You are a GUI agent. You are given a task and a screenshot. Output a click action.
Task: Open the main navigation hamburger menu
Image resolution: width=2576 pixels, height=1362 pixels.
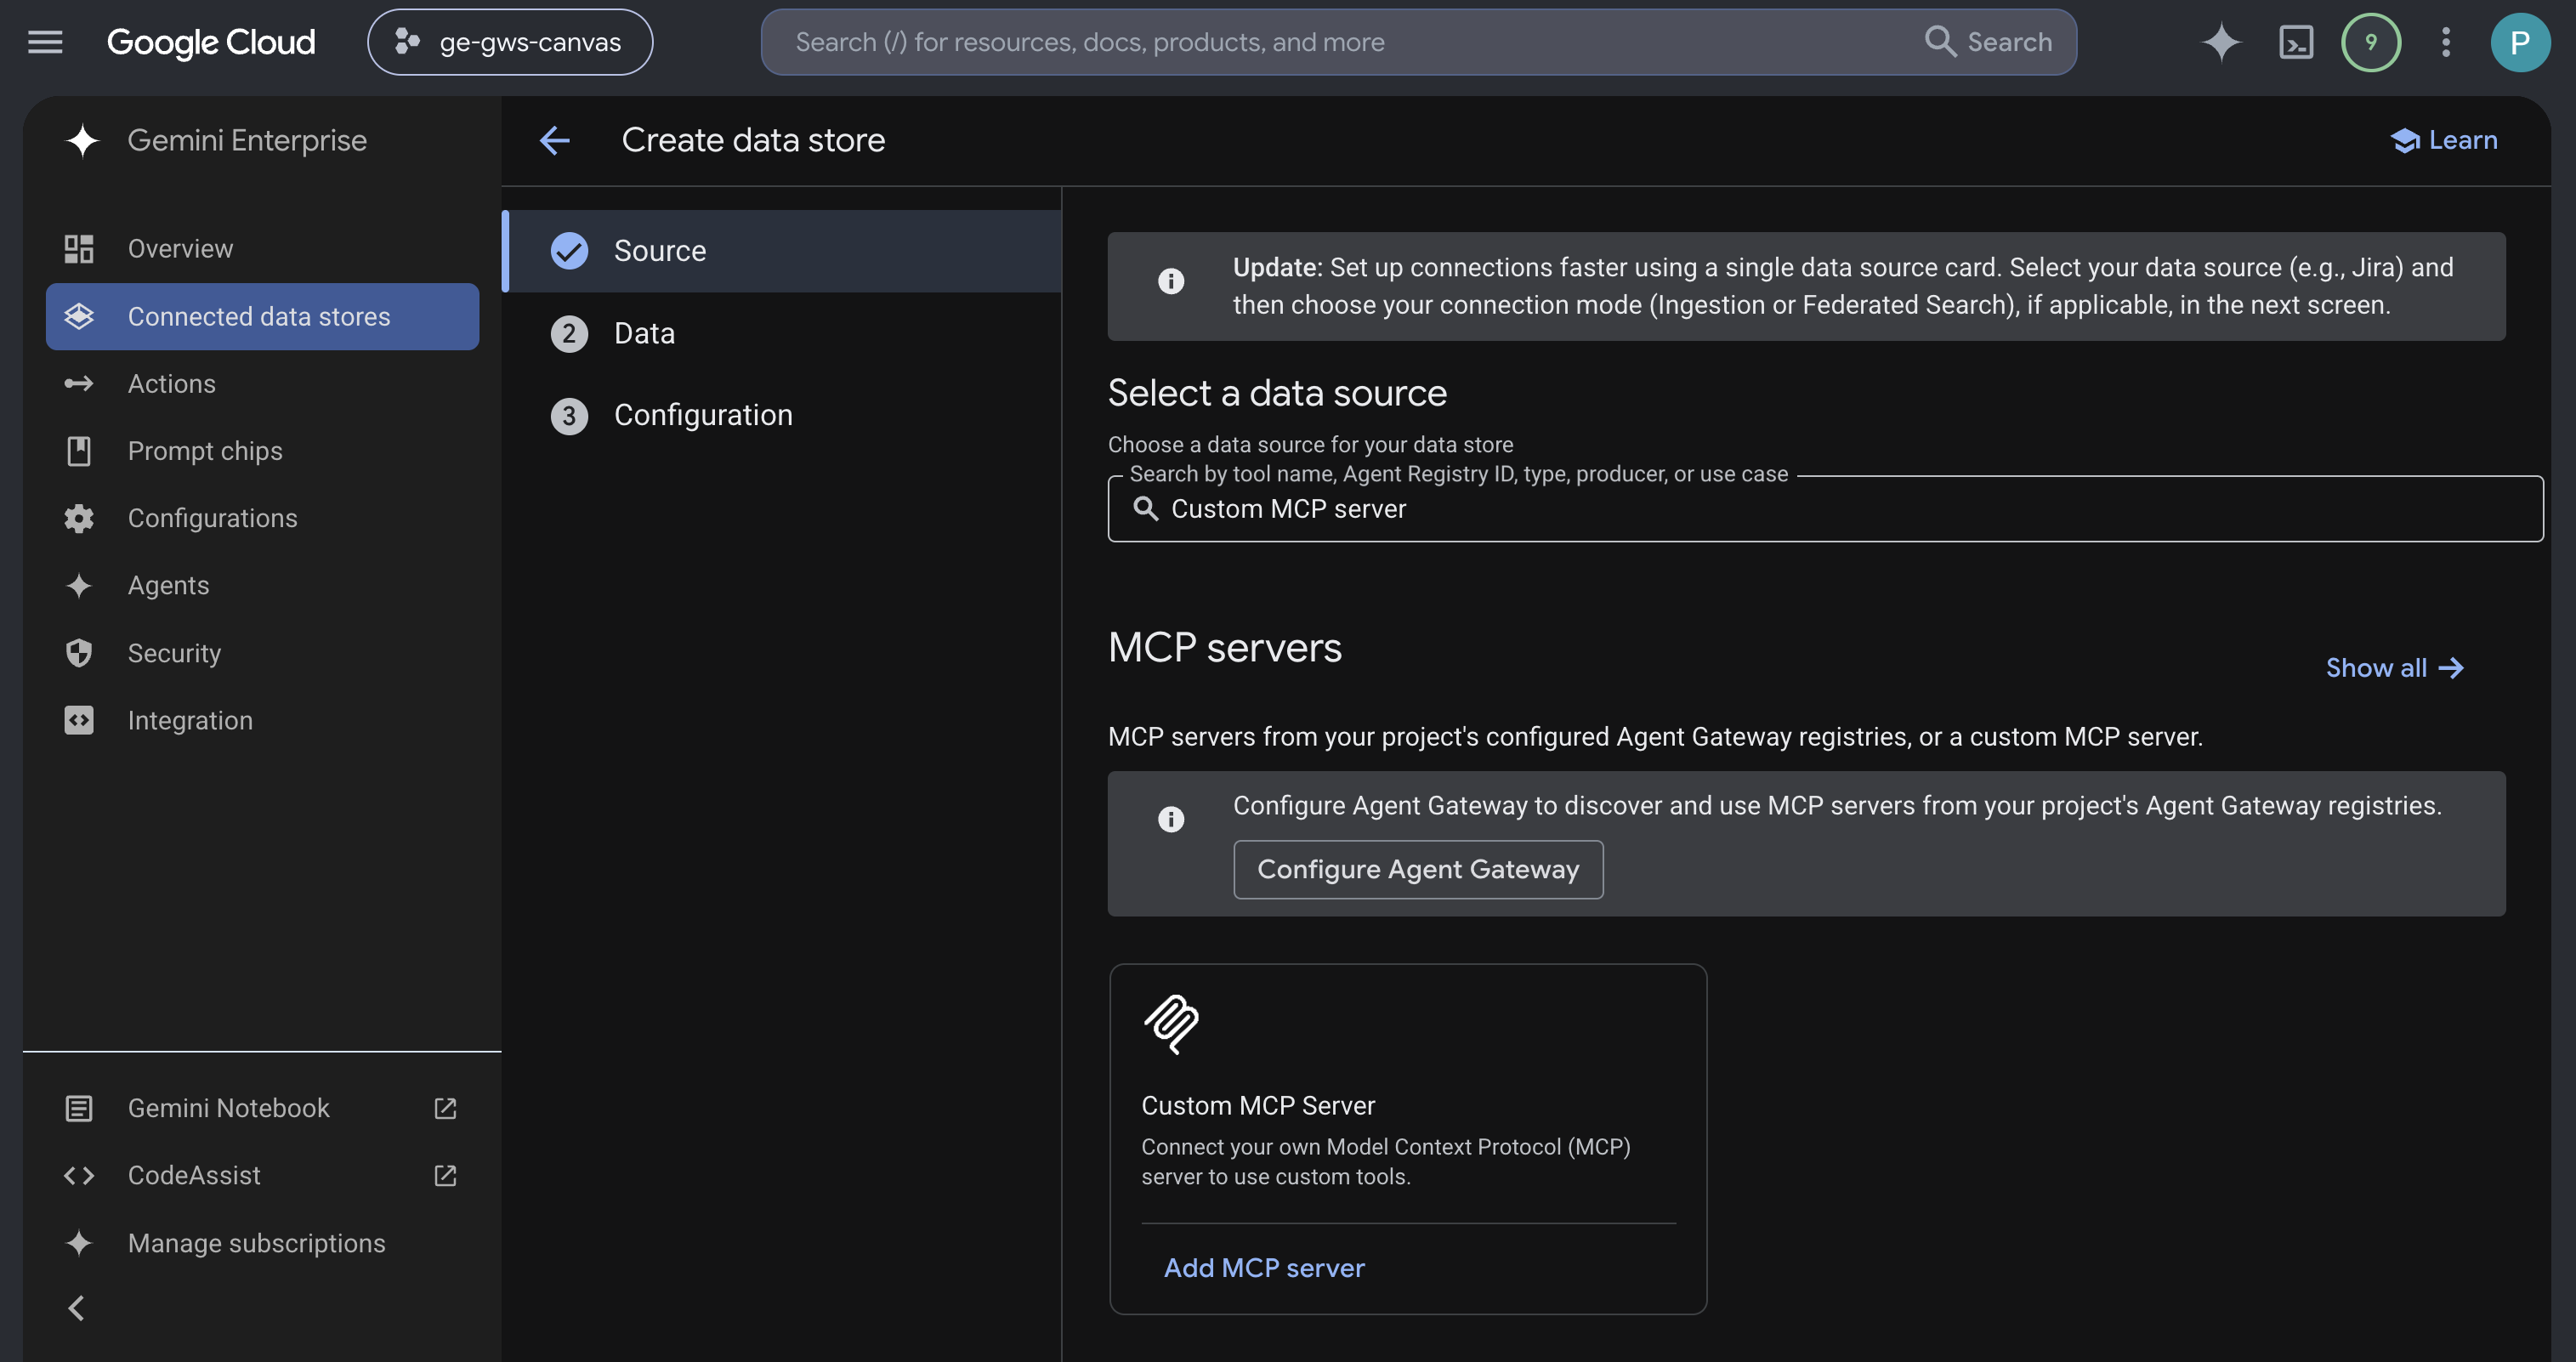click(45, 42)
